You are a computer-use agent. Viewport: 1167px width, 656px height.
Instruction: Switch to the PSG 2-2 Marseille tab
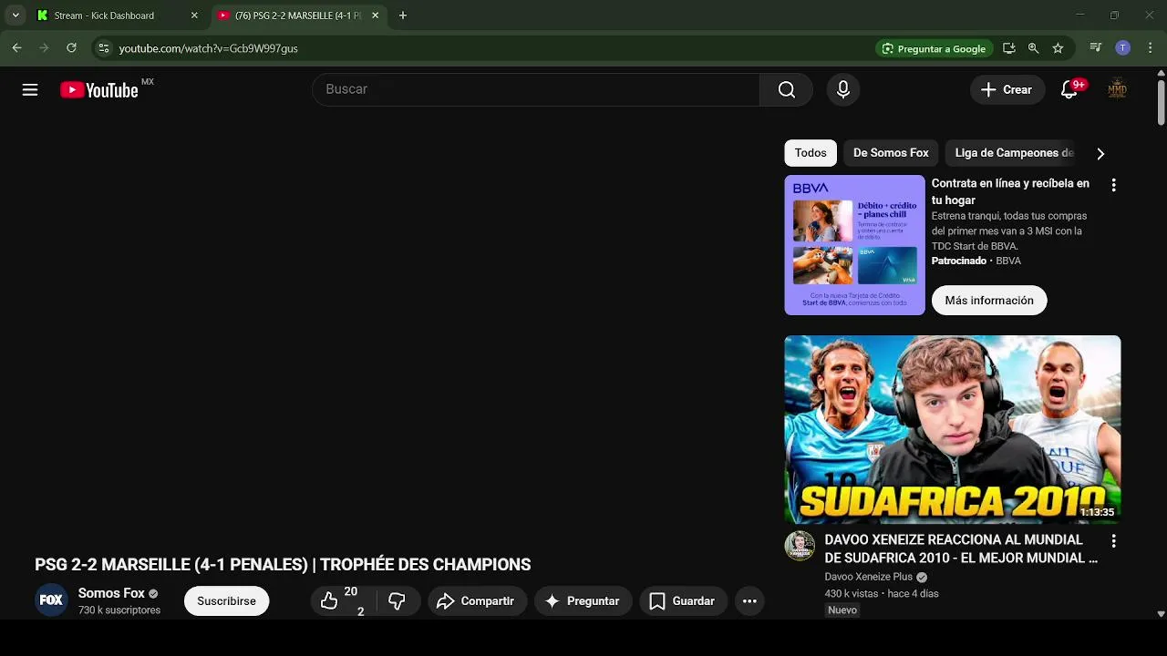[296, 15]
